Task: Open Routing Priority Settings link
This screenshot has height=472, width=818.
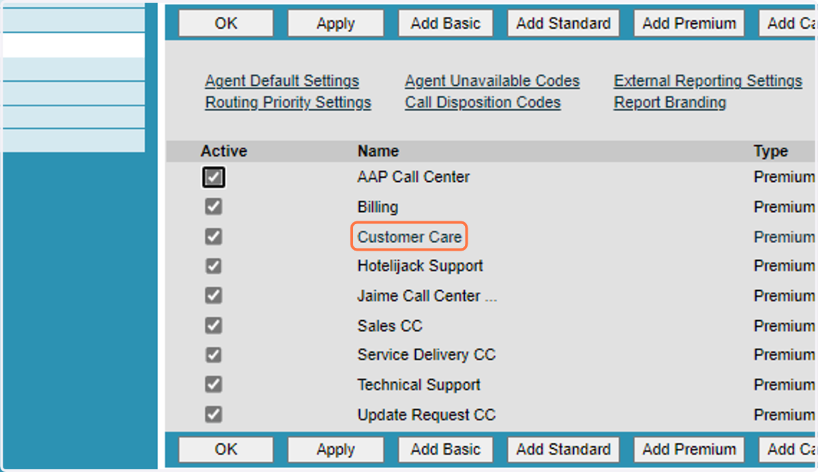Action: (x=288, y=103)
